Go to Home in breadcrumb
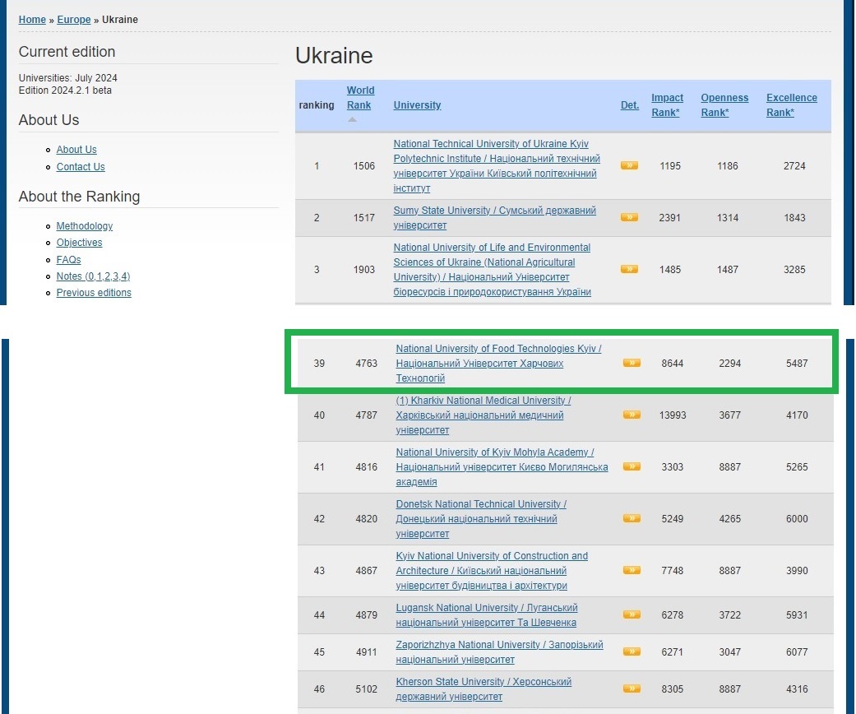Image resolution: width=856 pixels, height=714 pixels. 32,20
